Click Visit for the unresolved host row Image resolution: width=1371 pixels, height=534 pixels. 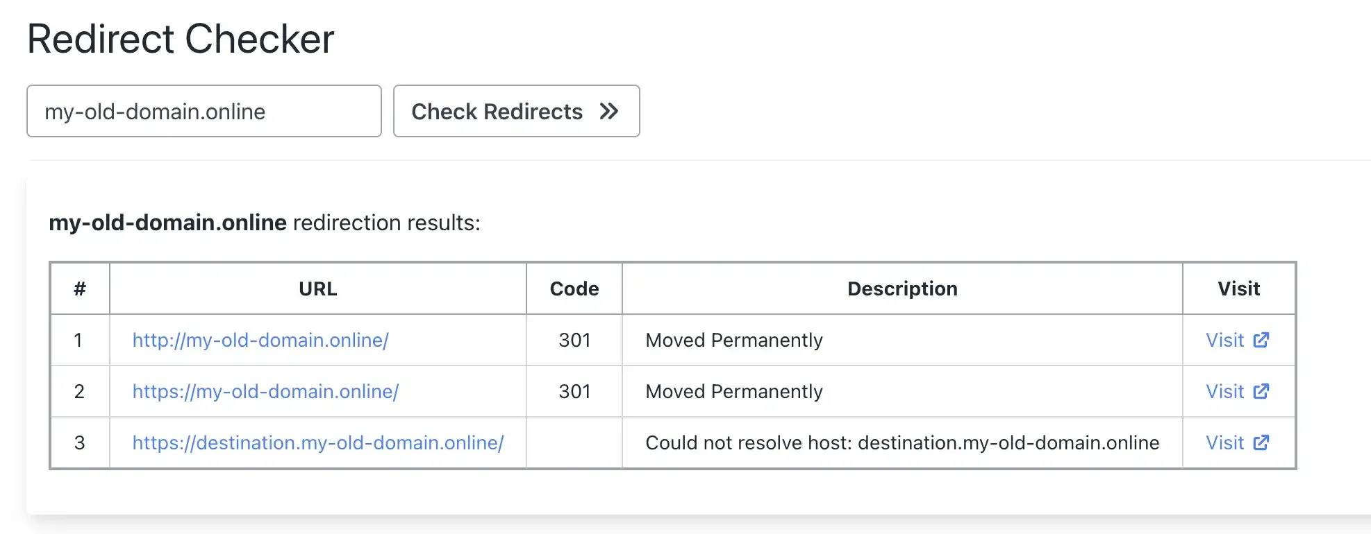[x=1225, y=442]
